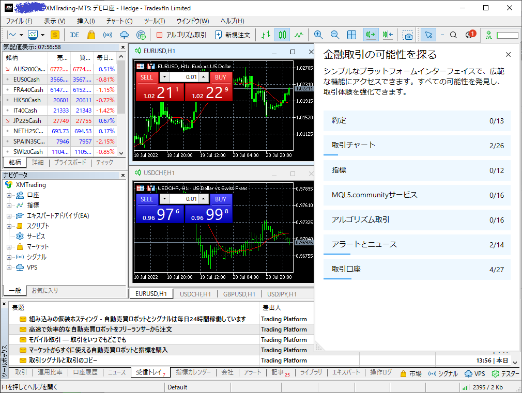The height and width of the screenshot is (393, 522).
Task: Open the File menu
Action: (x=19, y=21)
